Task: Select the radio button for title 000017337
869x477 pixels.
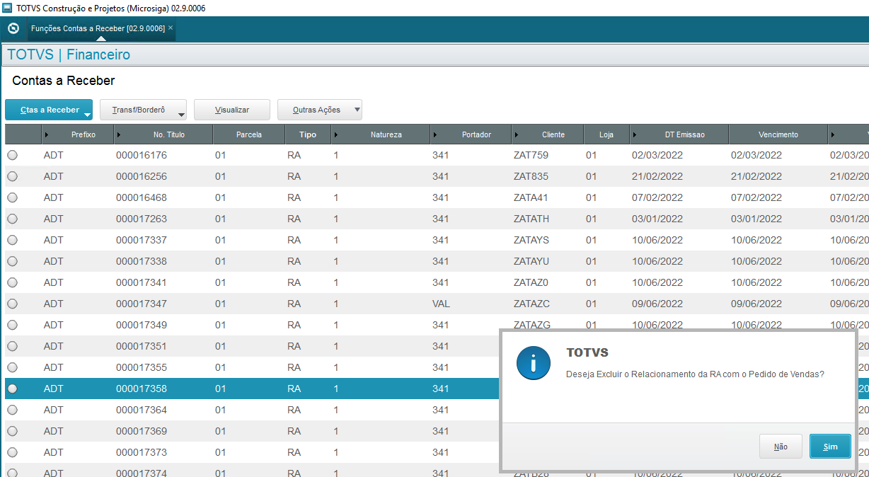Action: click(x=13, y=240)
